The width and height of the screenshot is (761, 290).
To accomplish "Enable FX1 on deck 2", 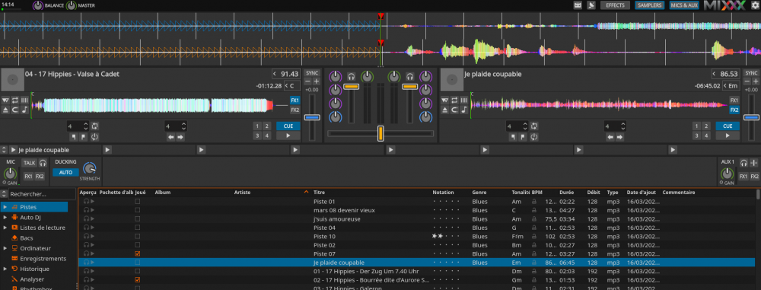I will [x=734, y=100].
